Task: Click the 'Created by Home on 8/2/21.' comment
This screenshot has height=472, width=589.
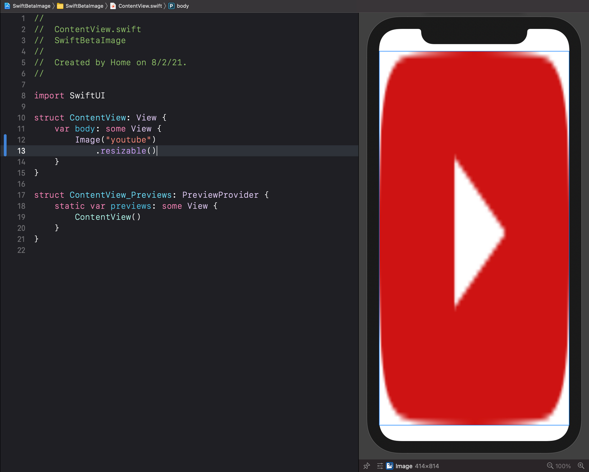Action: 120,62
